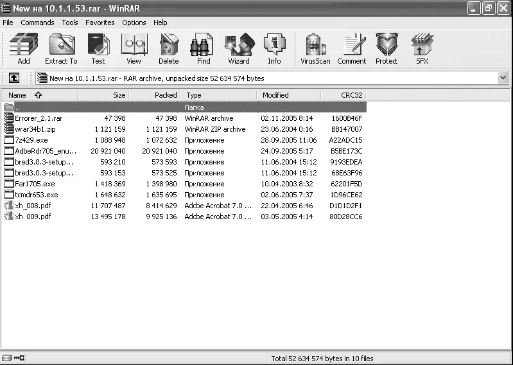Open the Favorites menu
The height and width of the screenshot is (365, 513).
pos(100,22)
